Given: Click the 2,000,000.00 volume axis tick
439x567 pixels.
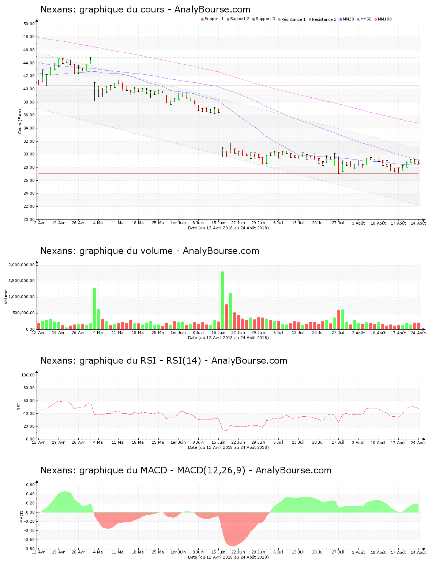Looking at the screenshot, I should [22, 265].
